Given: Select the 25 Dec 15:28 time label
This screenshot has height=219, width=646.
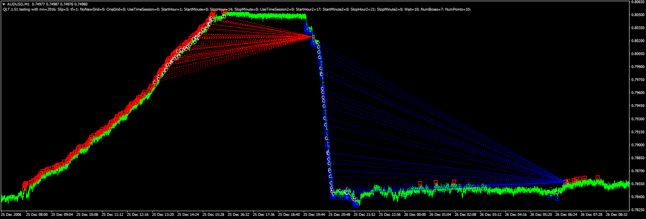Looking at the screenshot, I should coord(213,215).
